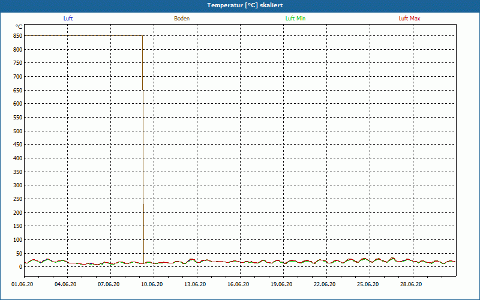
Task: Click the Boden plateau line at 850
Action: [x=83, y=36]
